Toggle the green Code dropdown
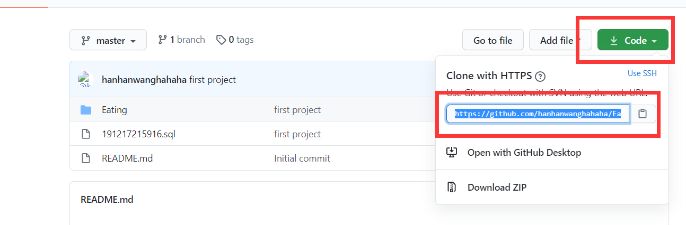This screenshot has height=225, width=686. pos(632,40)
